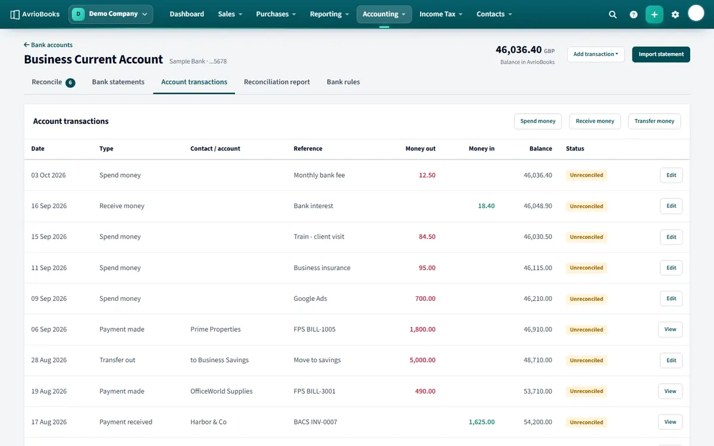Image resolution: width=714 pixels, height=446 pixels.
Task: Click the 18.40 money in amount
Action: pos(486,206)
